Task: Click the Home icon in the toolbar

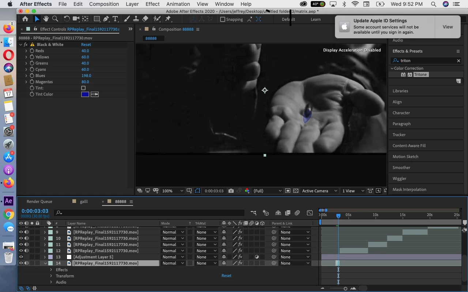Action: [25, 19]
